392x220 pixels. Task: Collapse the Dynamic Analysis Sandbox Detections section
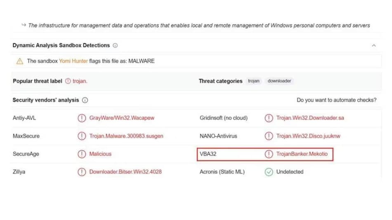pyautogui.click(x=373, y=45)
